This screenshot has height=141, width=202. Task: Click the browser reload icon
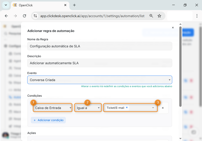pyautogui.click(x=24, y=16)
